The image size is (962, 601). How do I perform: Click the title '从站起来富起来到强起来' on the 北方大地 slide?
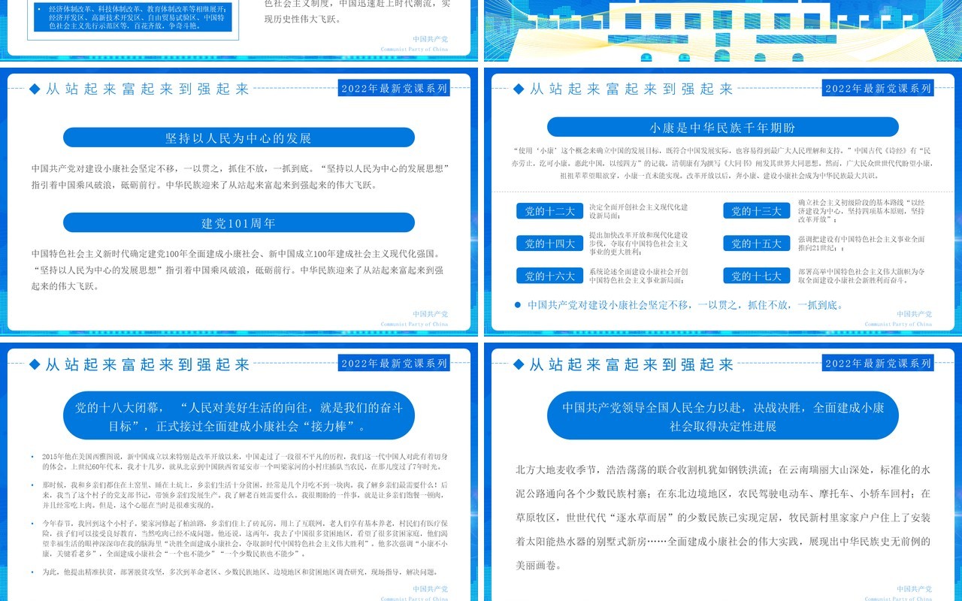[x=631, y=364]
